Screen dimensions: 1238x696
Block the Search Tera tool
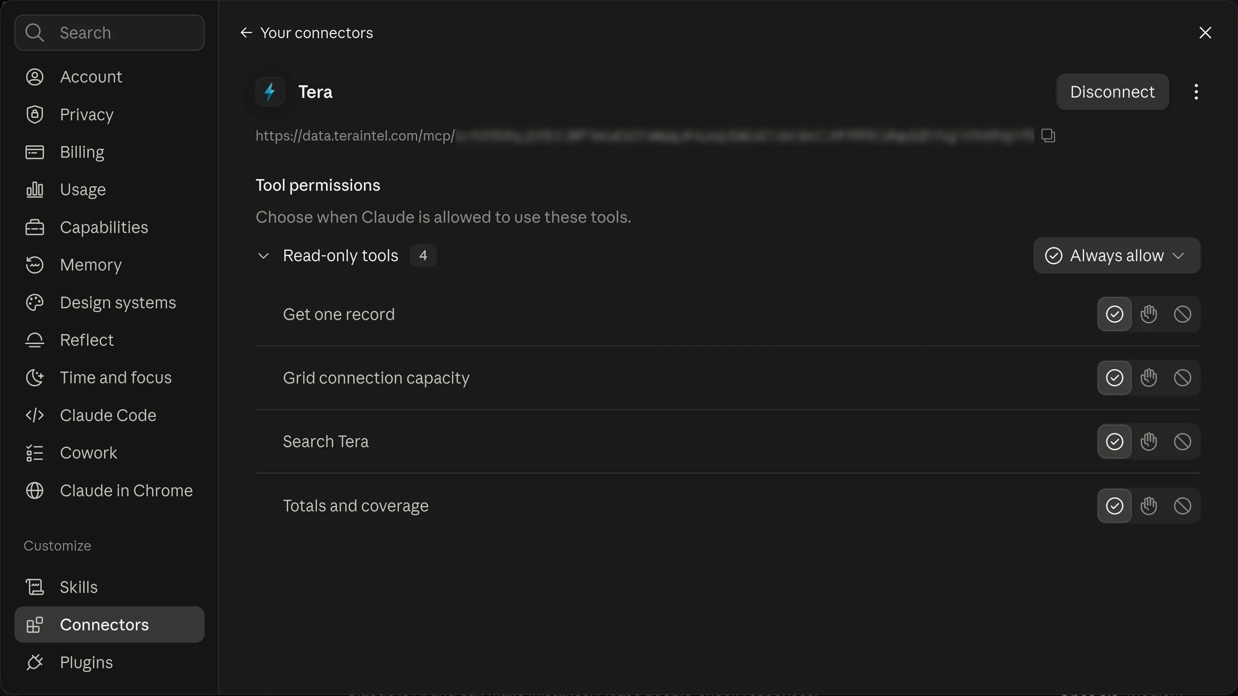pos(1183,442)
